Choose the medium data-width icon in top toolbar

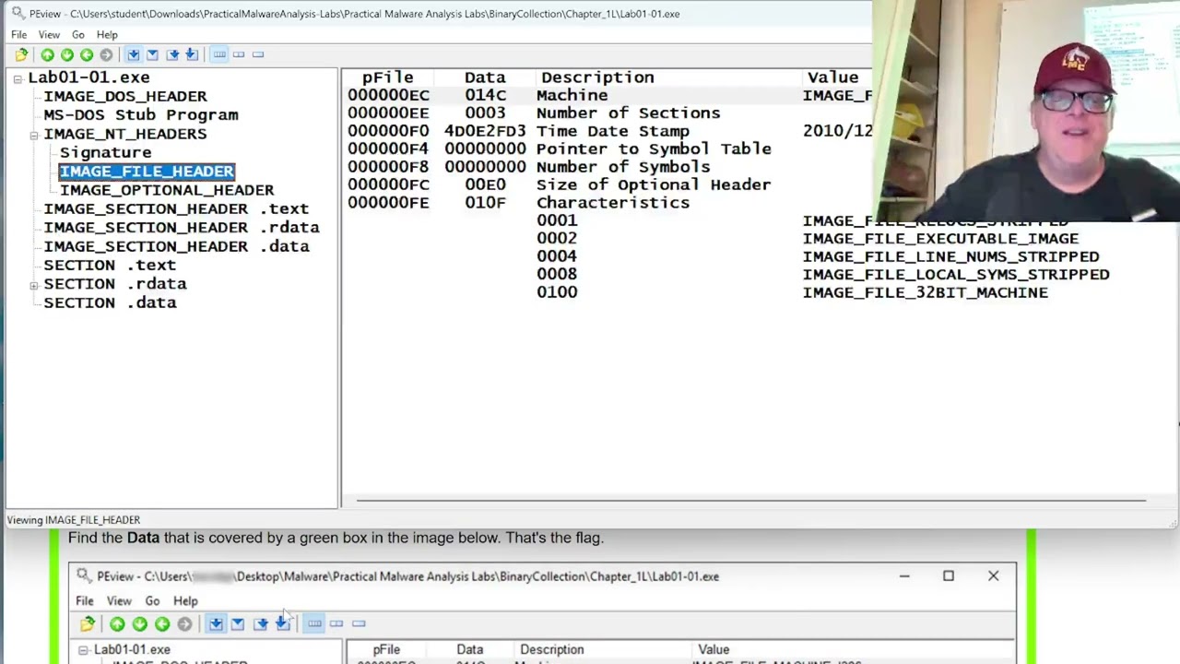coord(239,54)
